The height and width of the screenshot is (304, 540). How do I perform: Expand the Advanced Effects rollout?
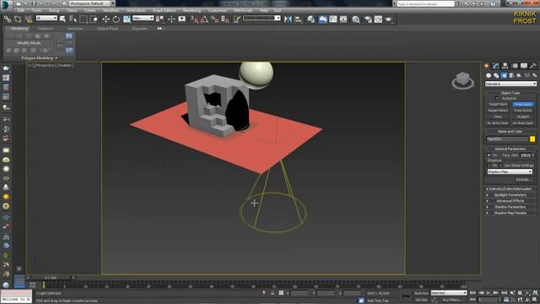pos(510,201)
